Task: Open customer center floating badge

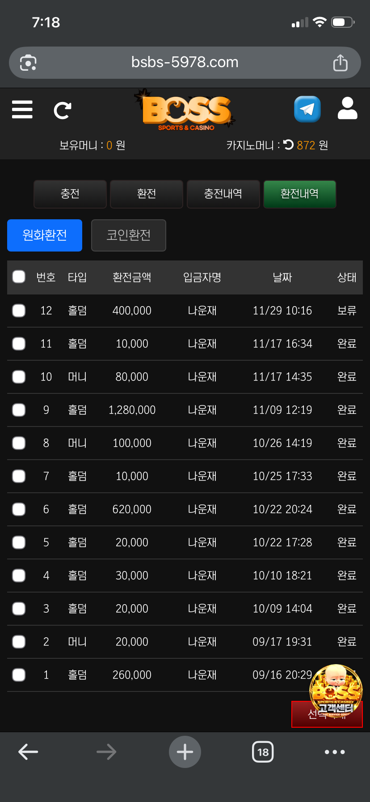Action: coord(336,691)
